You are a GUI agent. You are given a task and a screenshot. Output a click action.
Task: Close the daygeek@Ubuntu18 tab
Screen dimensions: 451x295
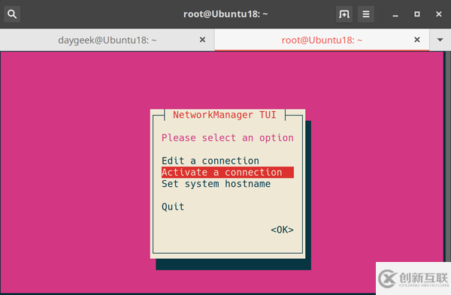pyautogui.click(x=202, y=40)
